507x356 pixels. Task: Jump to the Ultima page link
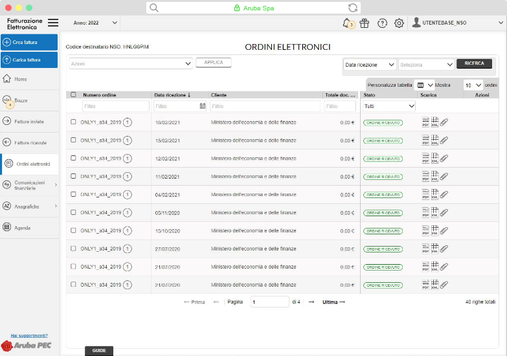click(333, 302)
